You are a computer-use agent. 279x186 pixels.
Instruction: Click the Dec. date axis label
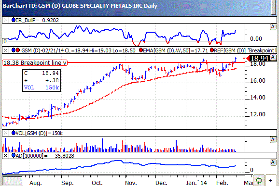click(161, 183)
